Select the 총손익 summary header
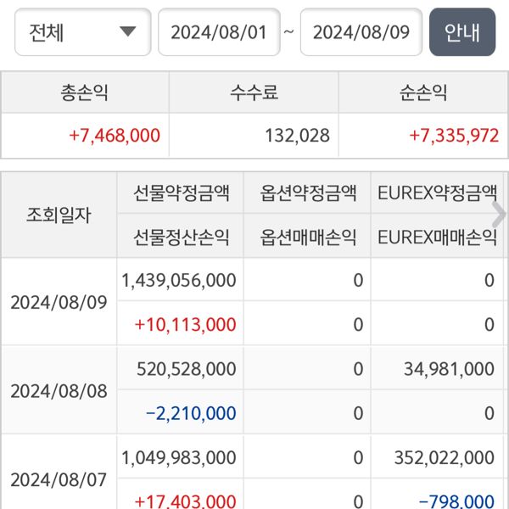 pyautogui.click(x=85, y=92)
